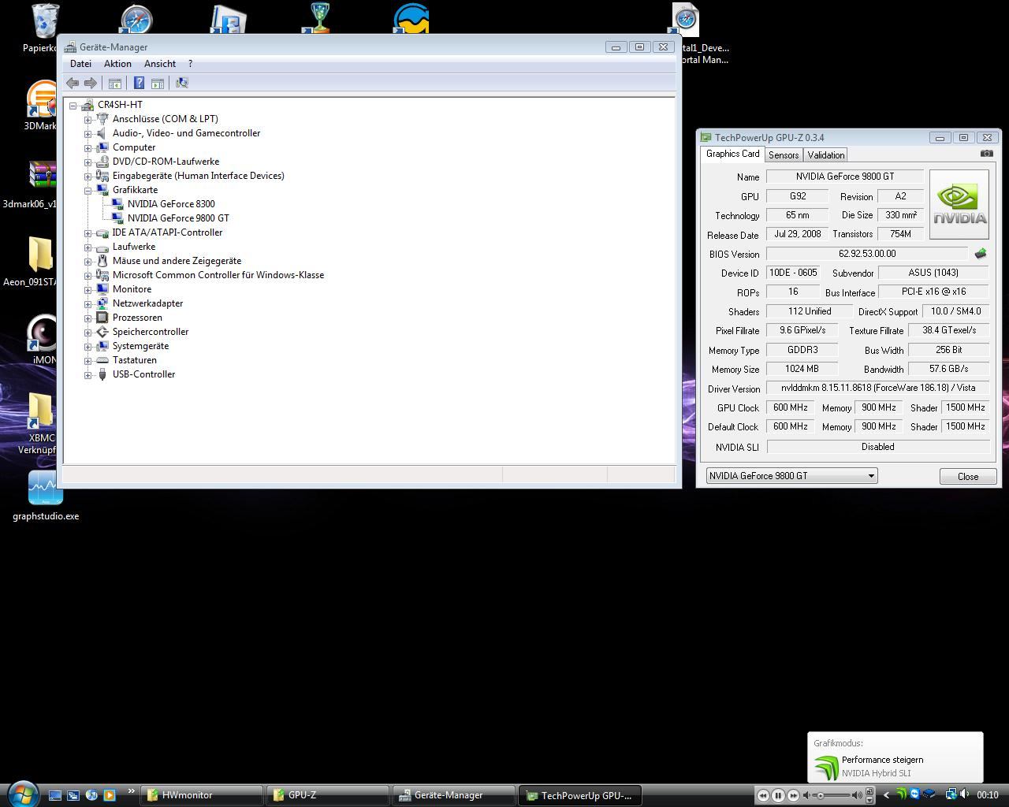Screen dimensions: 1009x807
Task: Click the Show Desktop quick launch icon
Action: click(x=55, y=795)
